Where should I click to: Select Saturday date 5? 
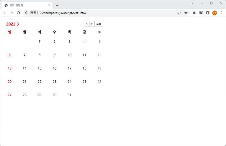(x=99, y=42)
